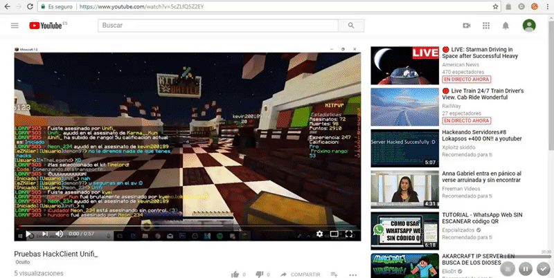Open notifications bell

[x=506, y=26]
